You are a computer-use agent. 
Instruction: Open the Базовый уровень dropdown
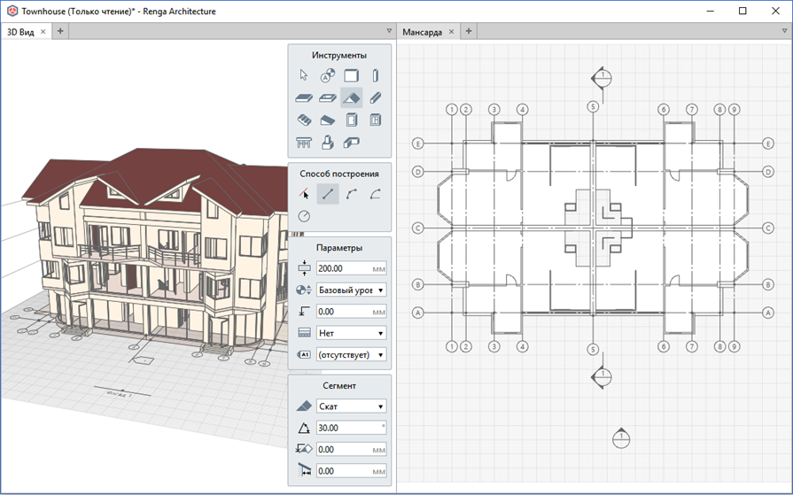point(352,290)
